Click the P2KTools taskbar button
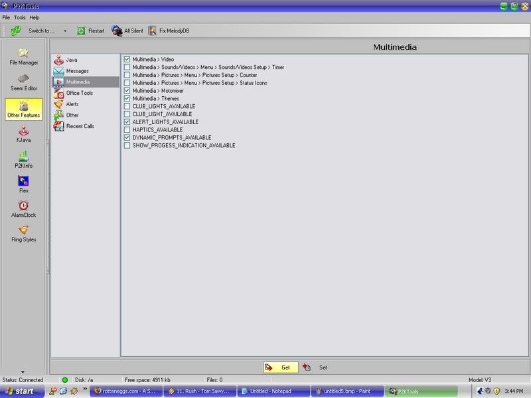 click(421, 391)
